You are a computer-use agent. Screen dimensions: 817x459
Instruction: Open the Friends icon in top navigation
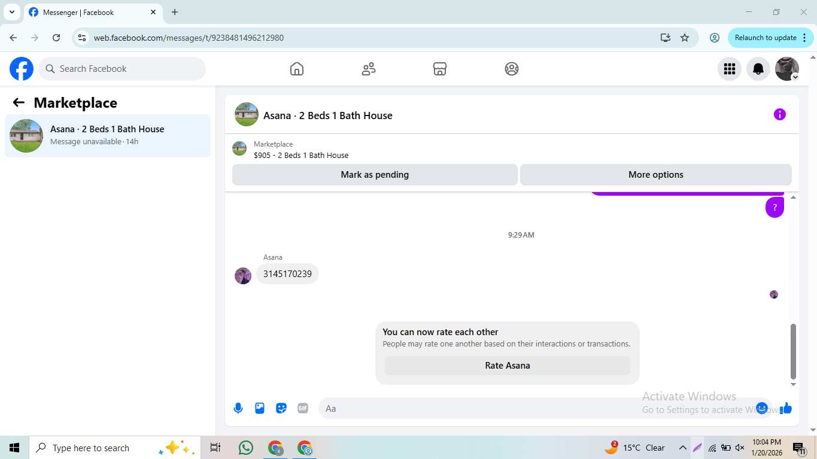coord(369,69)
